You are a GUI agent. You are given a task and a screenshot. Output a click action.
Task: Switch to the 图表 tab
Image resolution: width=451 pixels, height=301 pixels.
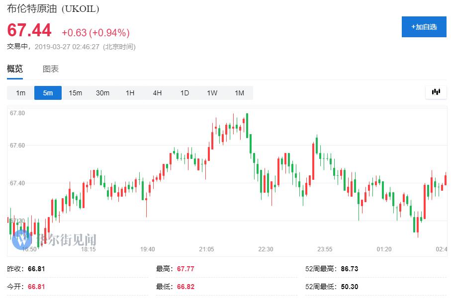pyautogui.click(x=51, y=69)
